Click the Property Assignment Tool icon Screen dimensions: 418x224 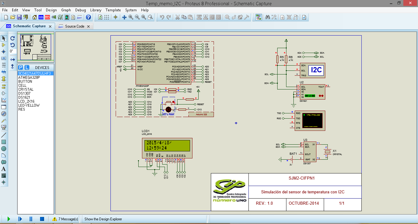(274, 17)
